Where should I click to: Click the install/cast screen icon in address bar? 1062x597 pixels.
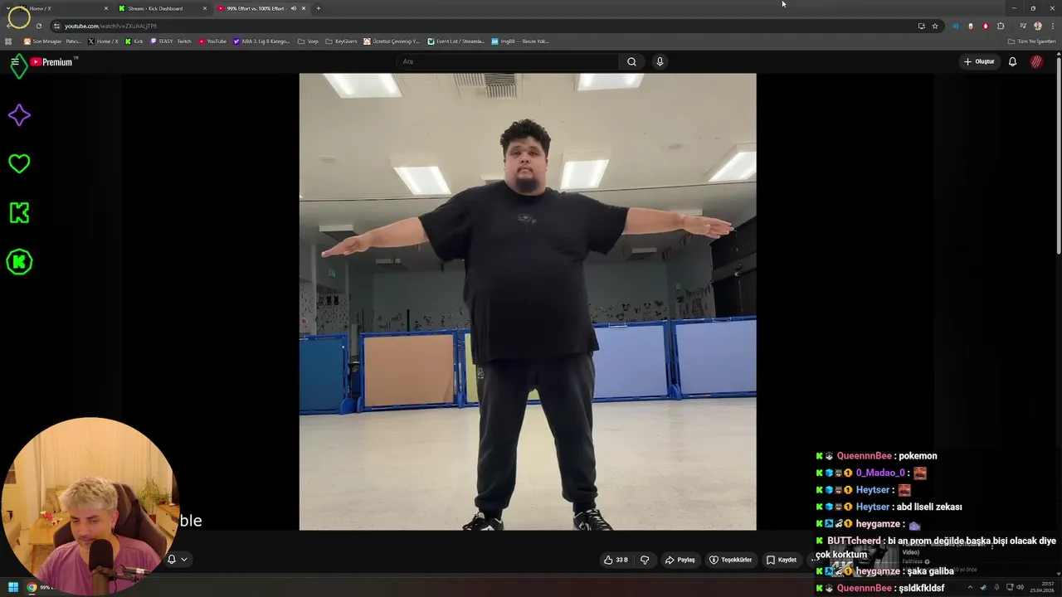tap(921, 26)
